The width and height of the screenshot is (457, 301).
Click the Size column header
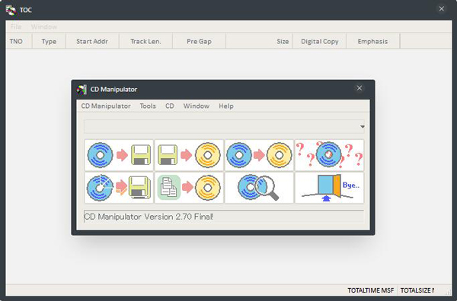[259, 41]
